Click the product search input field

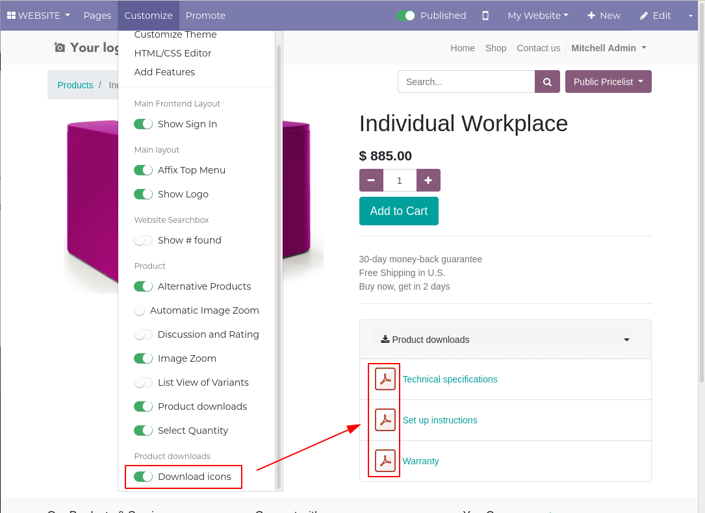point(467,82)
